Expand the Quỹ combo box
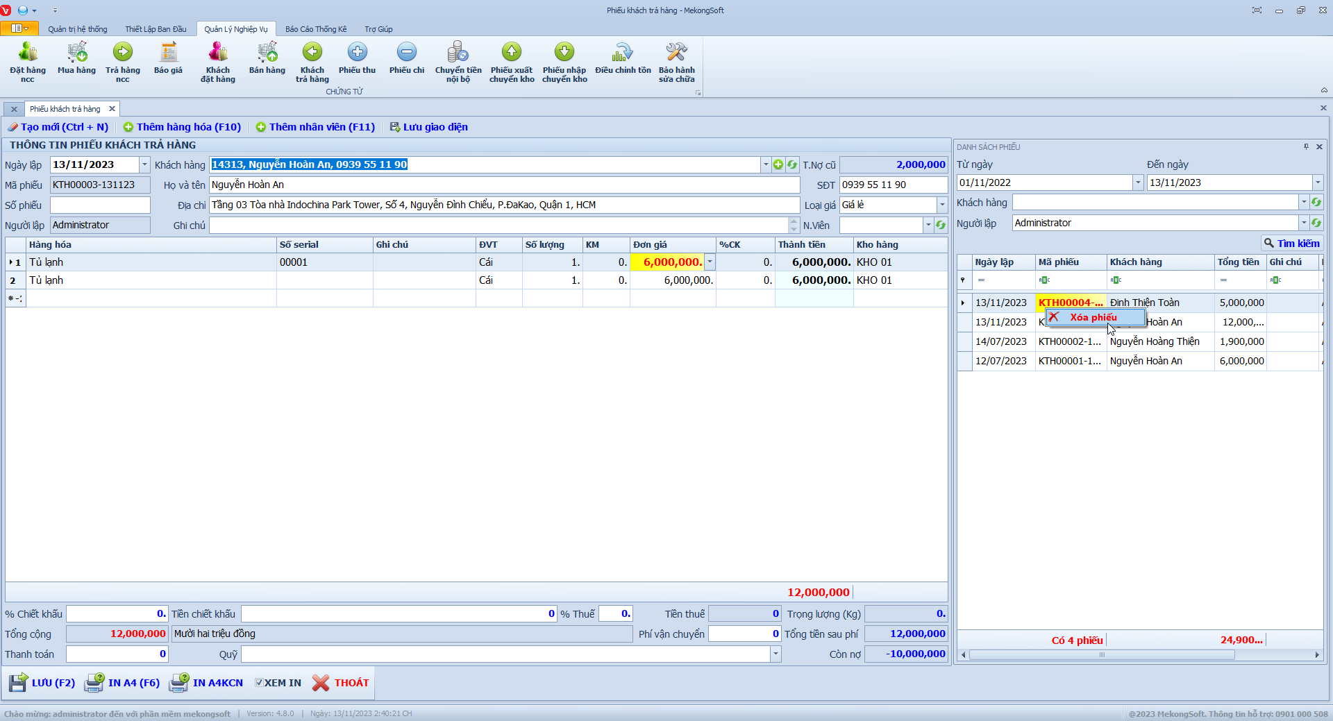The height and width of the screenshot is (721, 1333). [x=776, y=654]
